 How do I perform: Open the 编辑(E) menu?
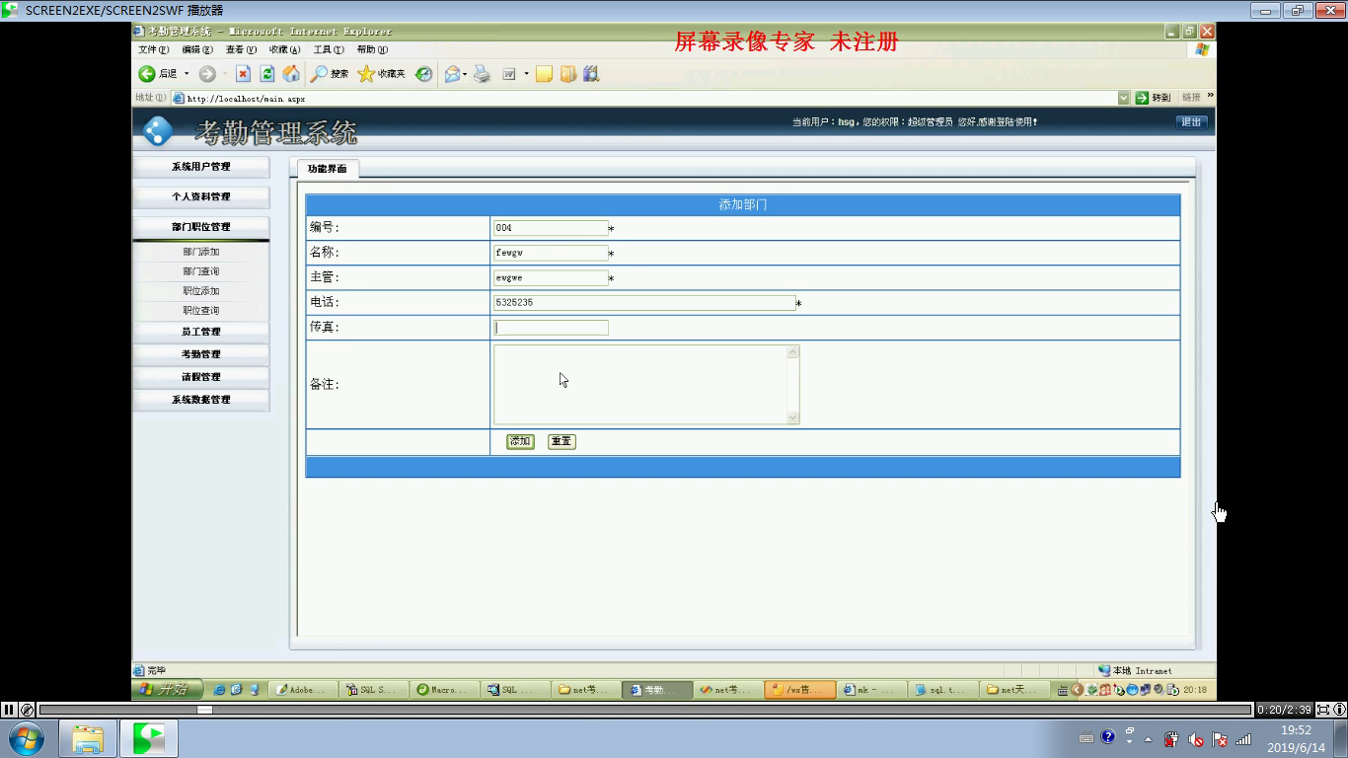[197, 49]
